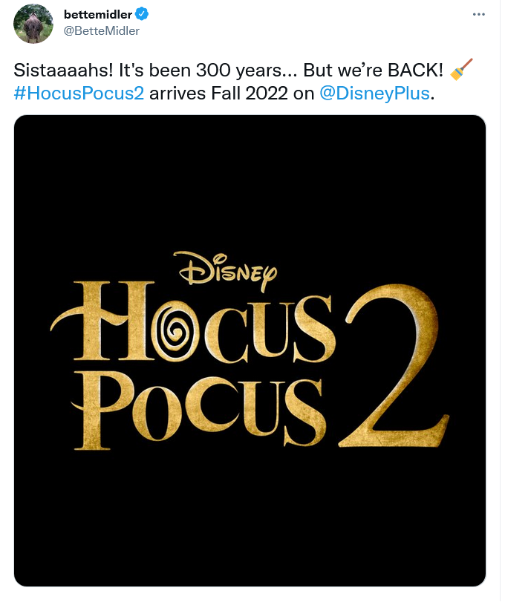Image resolution: width=505 pixels, height=605 pixels.
Task: Open the @BetteMidler handle link
Action: [102, 30]
